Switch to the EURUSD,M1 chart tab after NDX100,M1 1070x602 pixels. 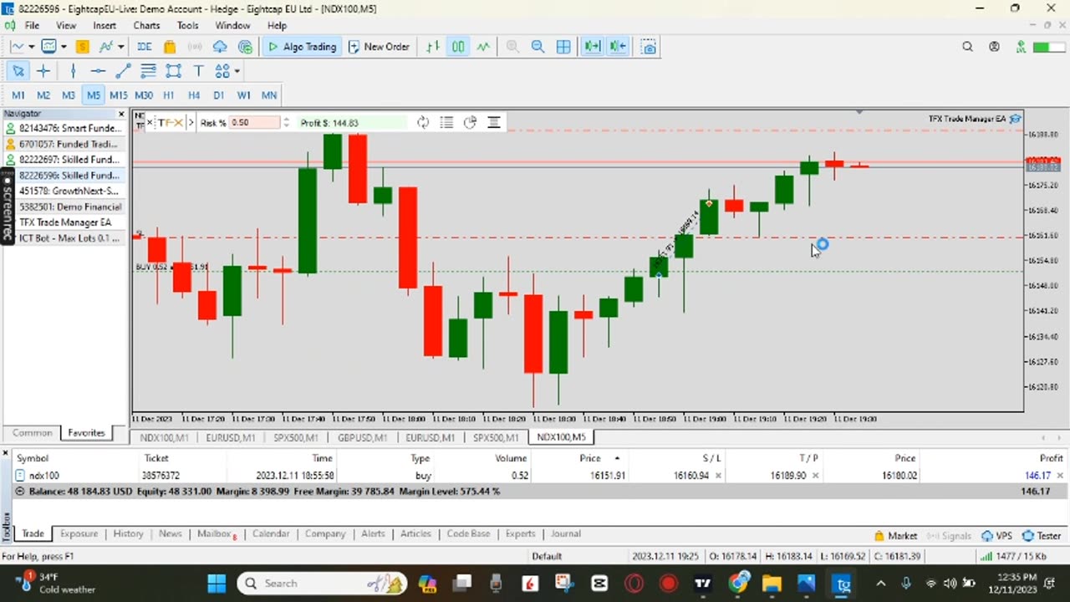[231, 437]
